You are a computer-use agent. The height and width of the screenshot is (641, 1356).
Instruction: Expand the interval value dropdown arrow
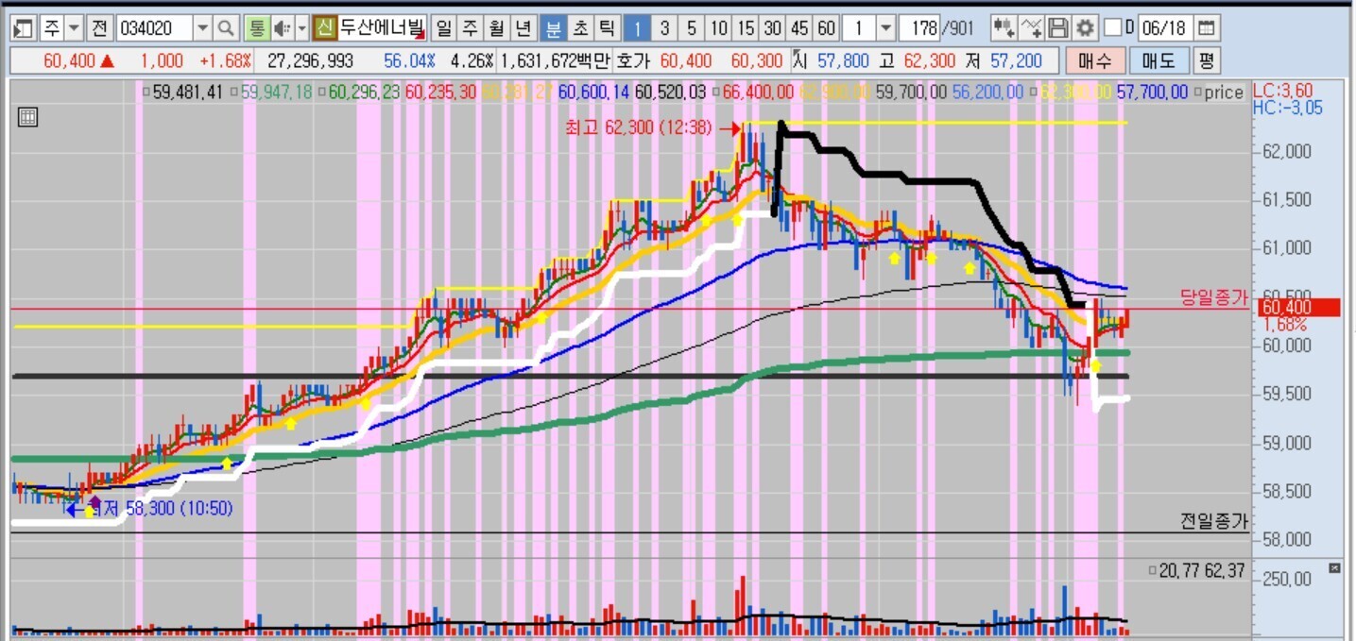click(x=885, y=27)
